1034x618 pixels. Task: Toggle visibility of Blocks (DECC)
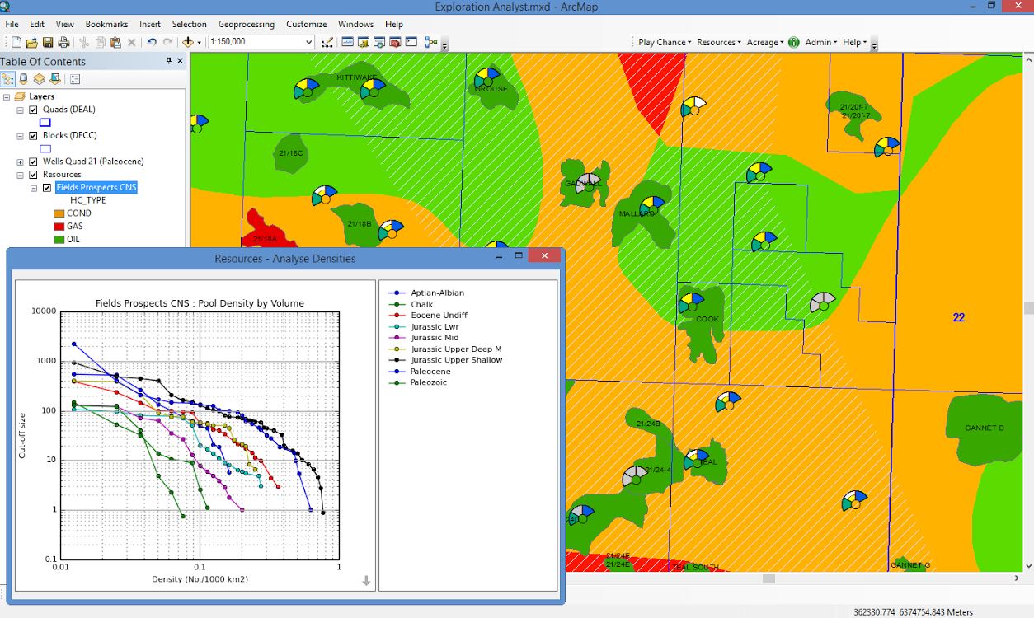[x=32, y=135]
